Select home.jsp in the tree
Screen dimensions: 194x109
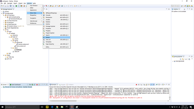click(x=18, y=50)
